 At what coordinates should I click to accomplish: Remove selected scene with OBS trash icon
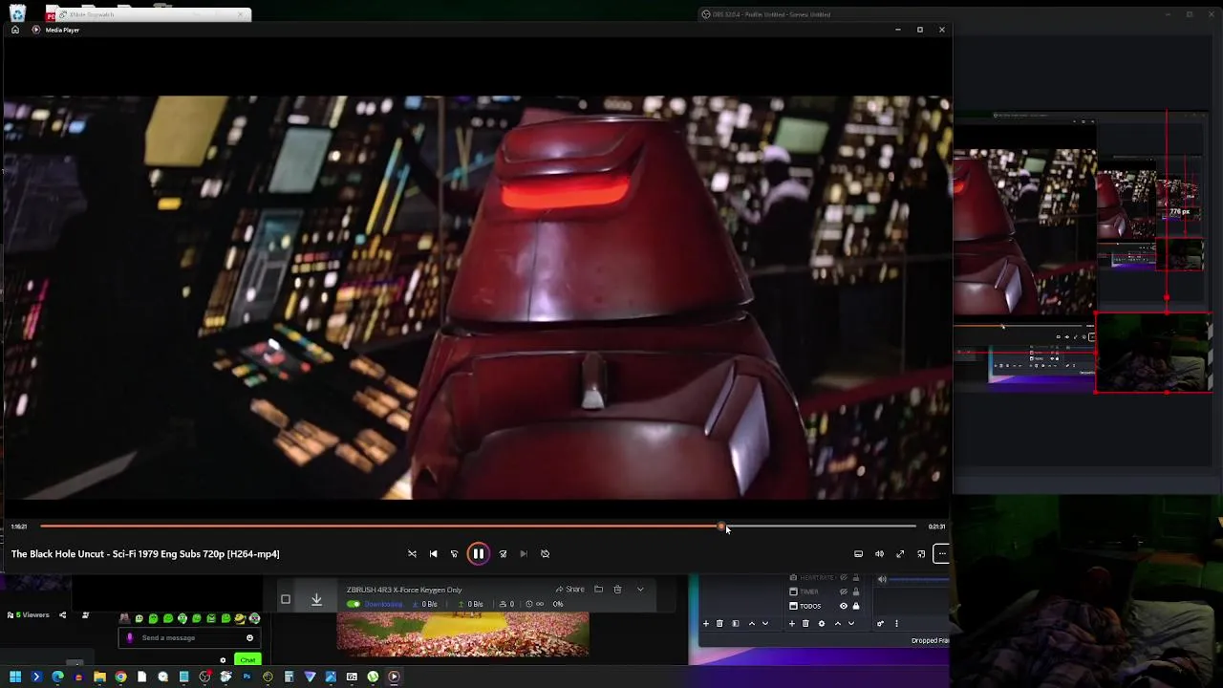(x=719, y=624)
